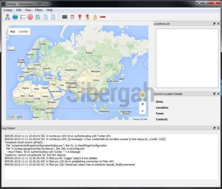Click the 'Error establishing connection to Flickr API' line
This screenshot has height=189, width=222.
(59, 161)
